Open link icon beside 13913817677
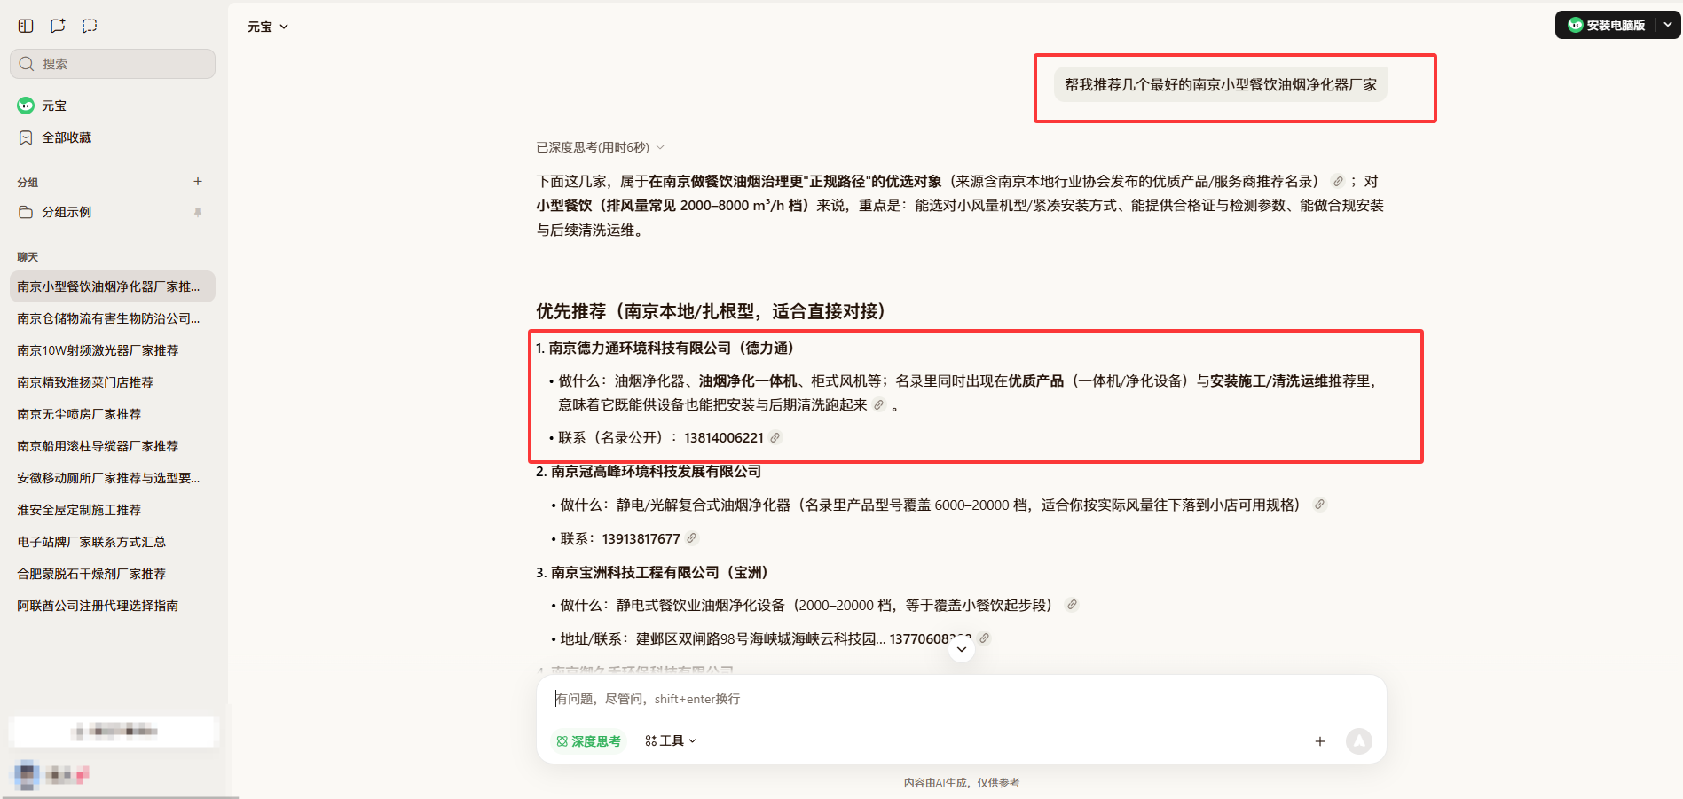This screenshot has width=1683, height=799. [691, 538]
